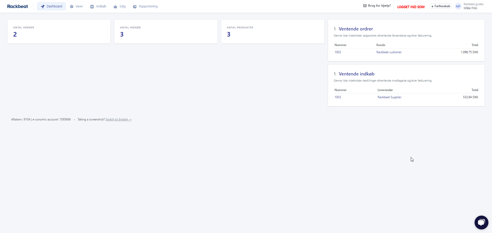
Task: Click the speech bubble help icon
Action: 365,5
